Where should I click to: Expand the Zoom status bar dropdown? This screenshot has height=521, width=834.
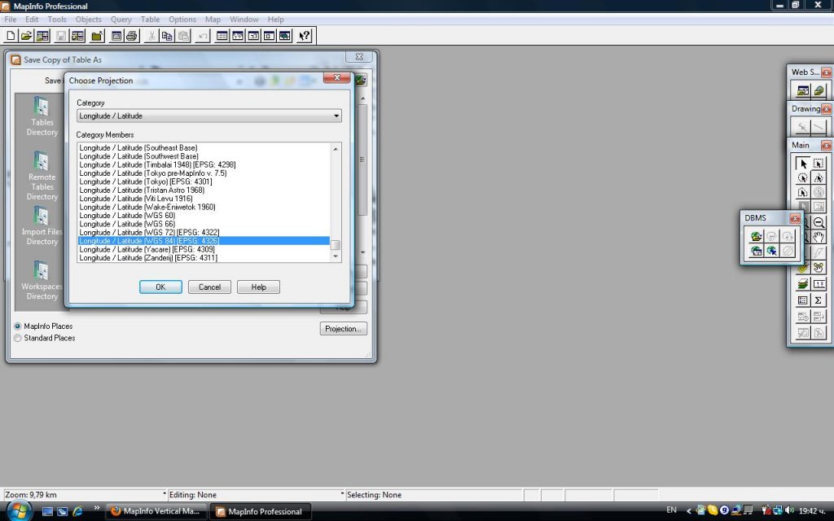coord(163,494)
